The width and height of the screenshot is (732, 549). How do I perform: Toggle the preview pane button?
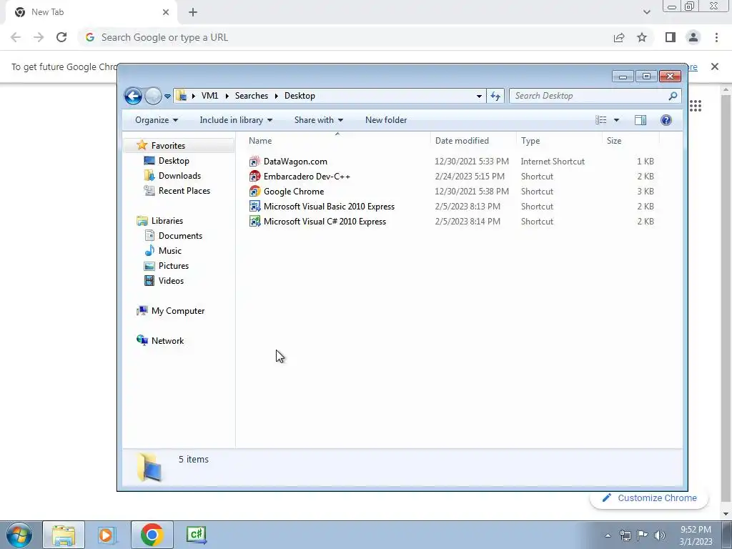(x=640, y=120)
